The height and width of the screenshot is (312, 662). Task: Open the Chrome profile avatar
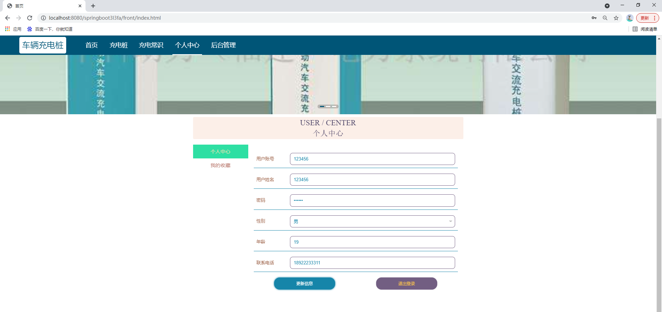[x=630, y=18]
